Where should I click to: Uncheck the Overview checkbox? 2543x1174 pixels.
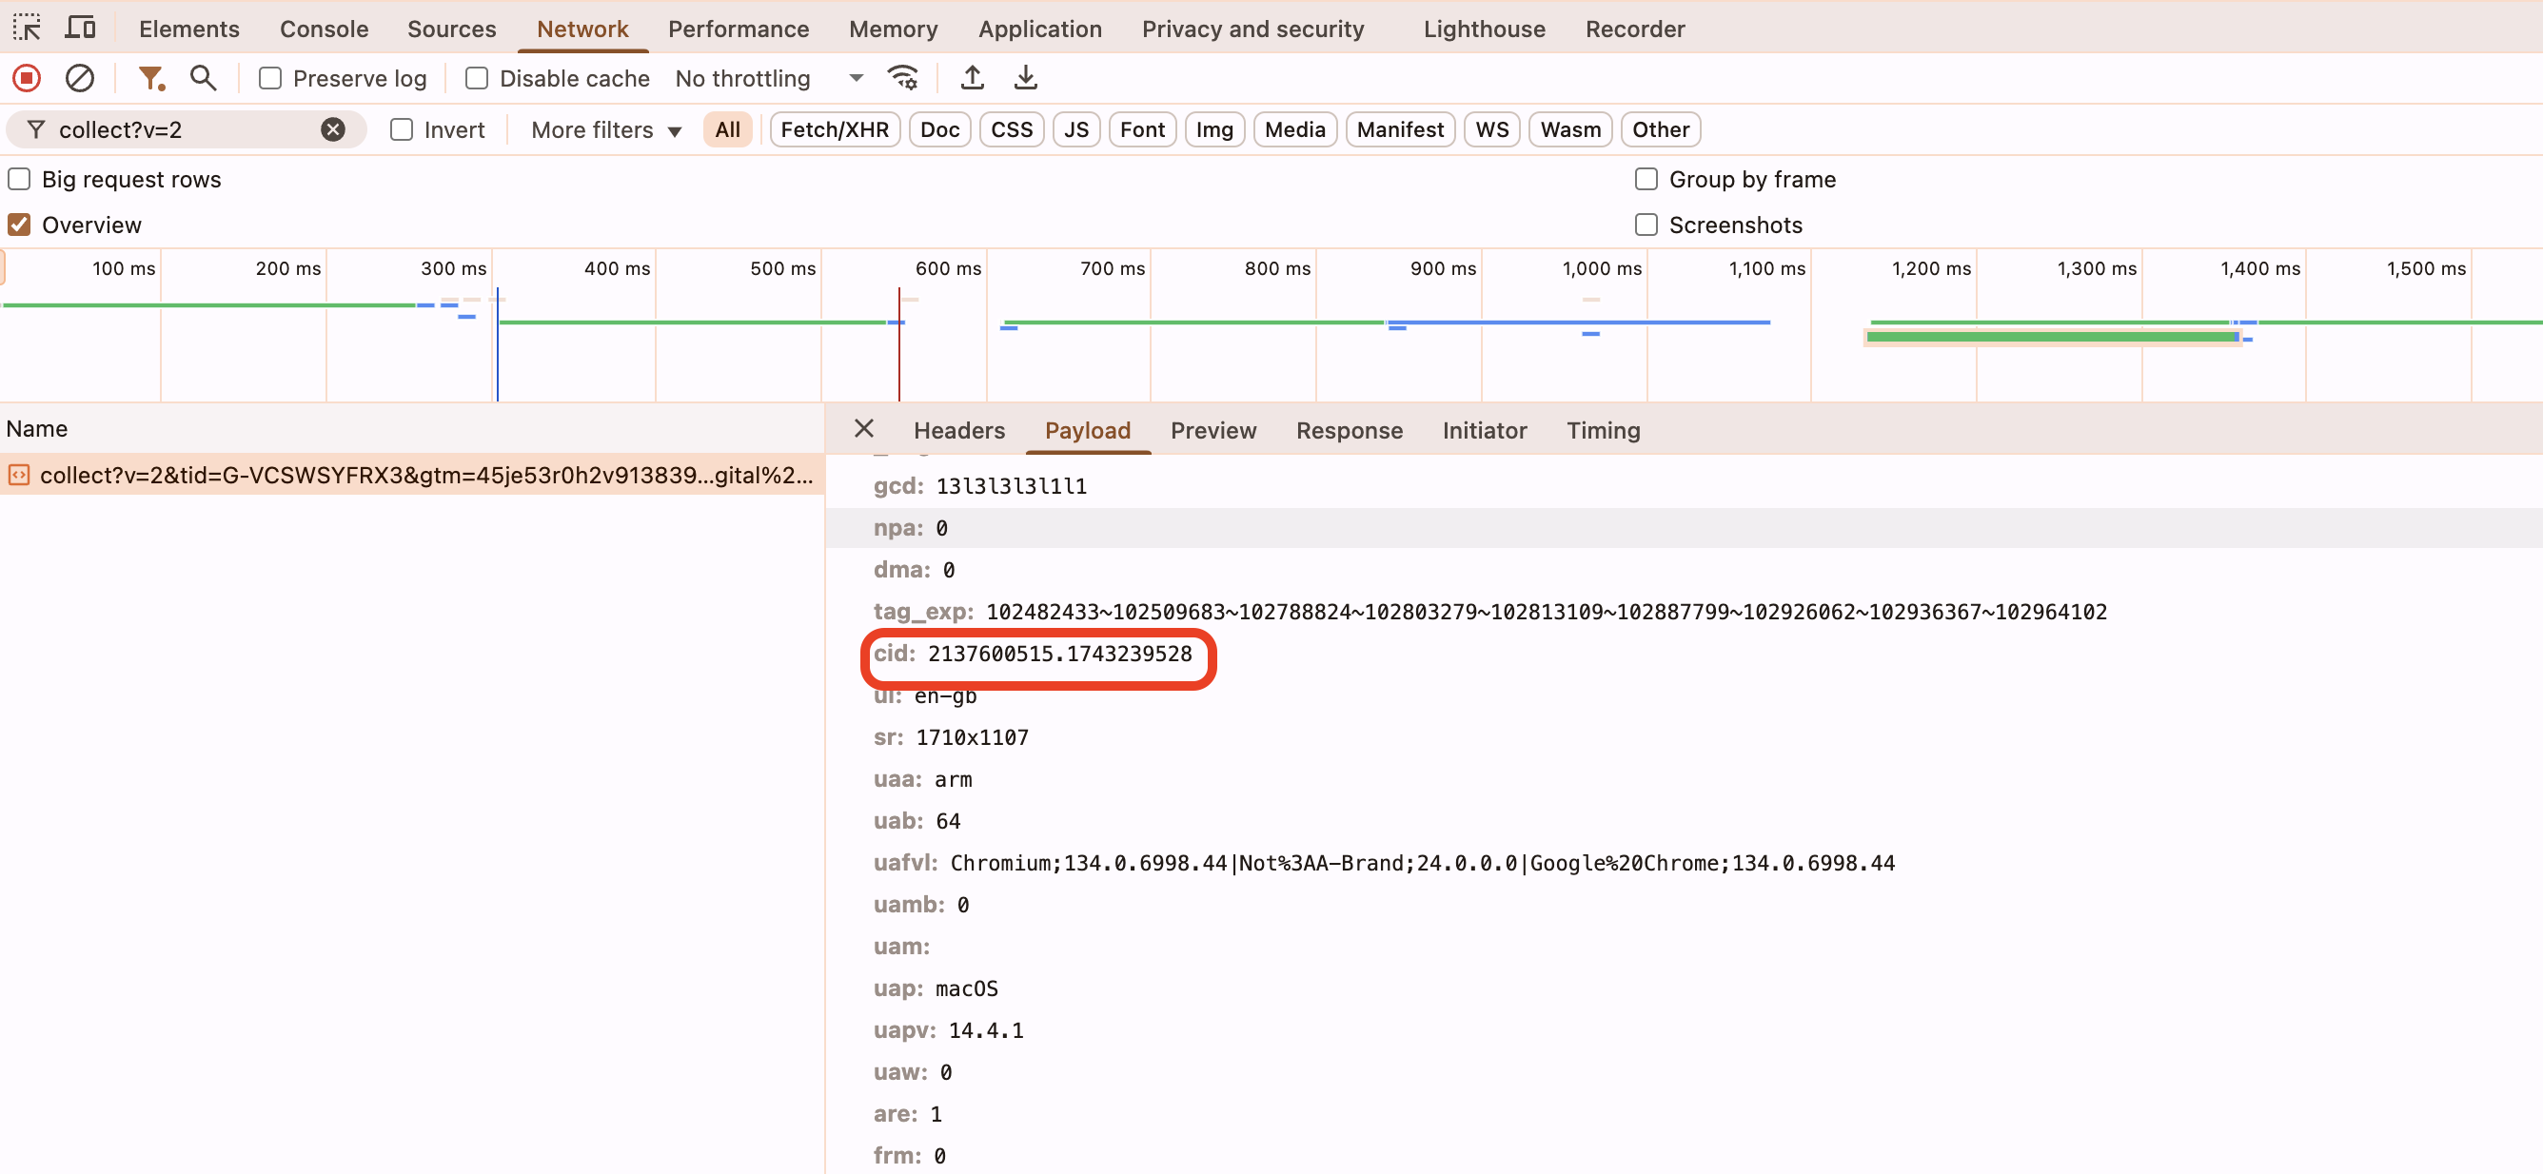click(19, 225)
